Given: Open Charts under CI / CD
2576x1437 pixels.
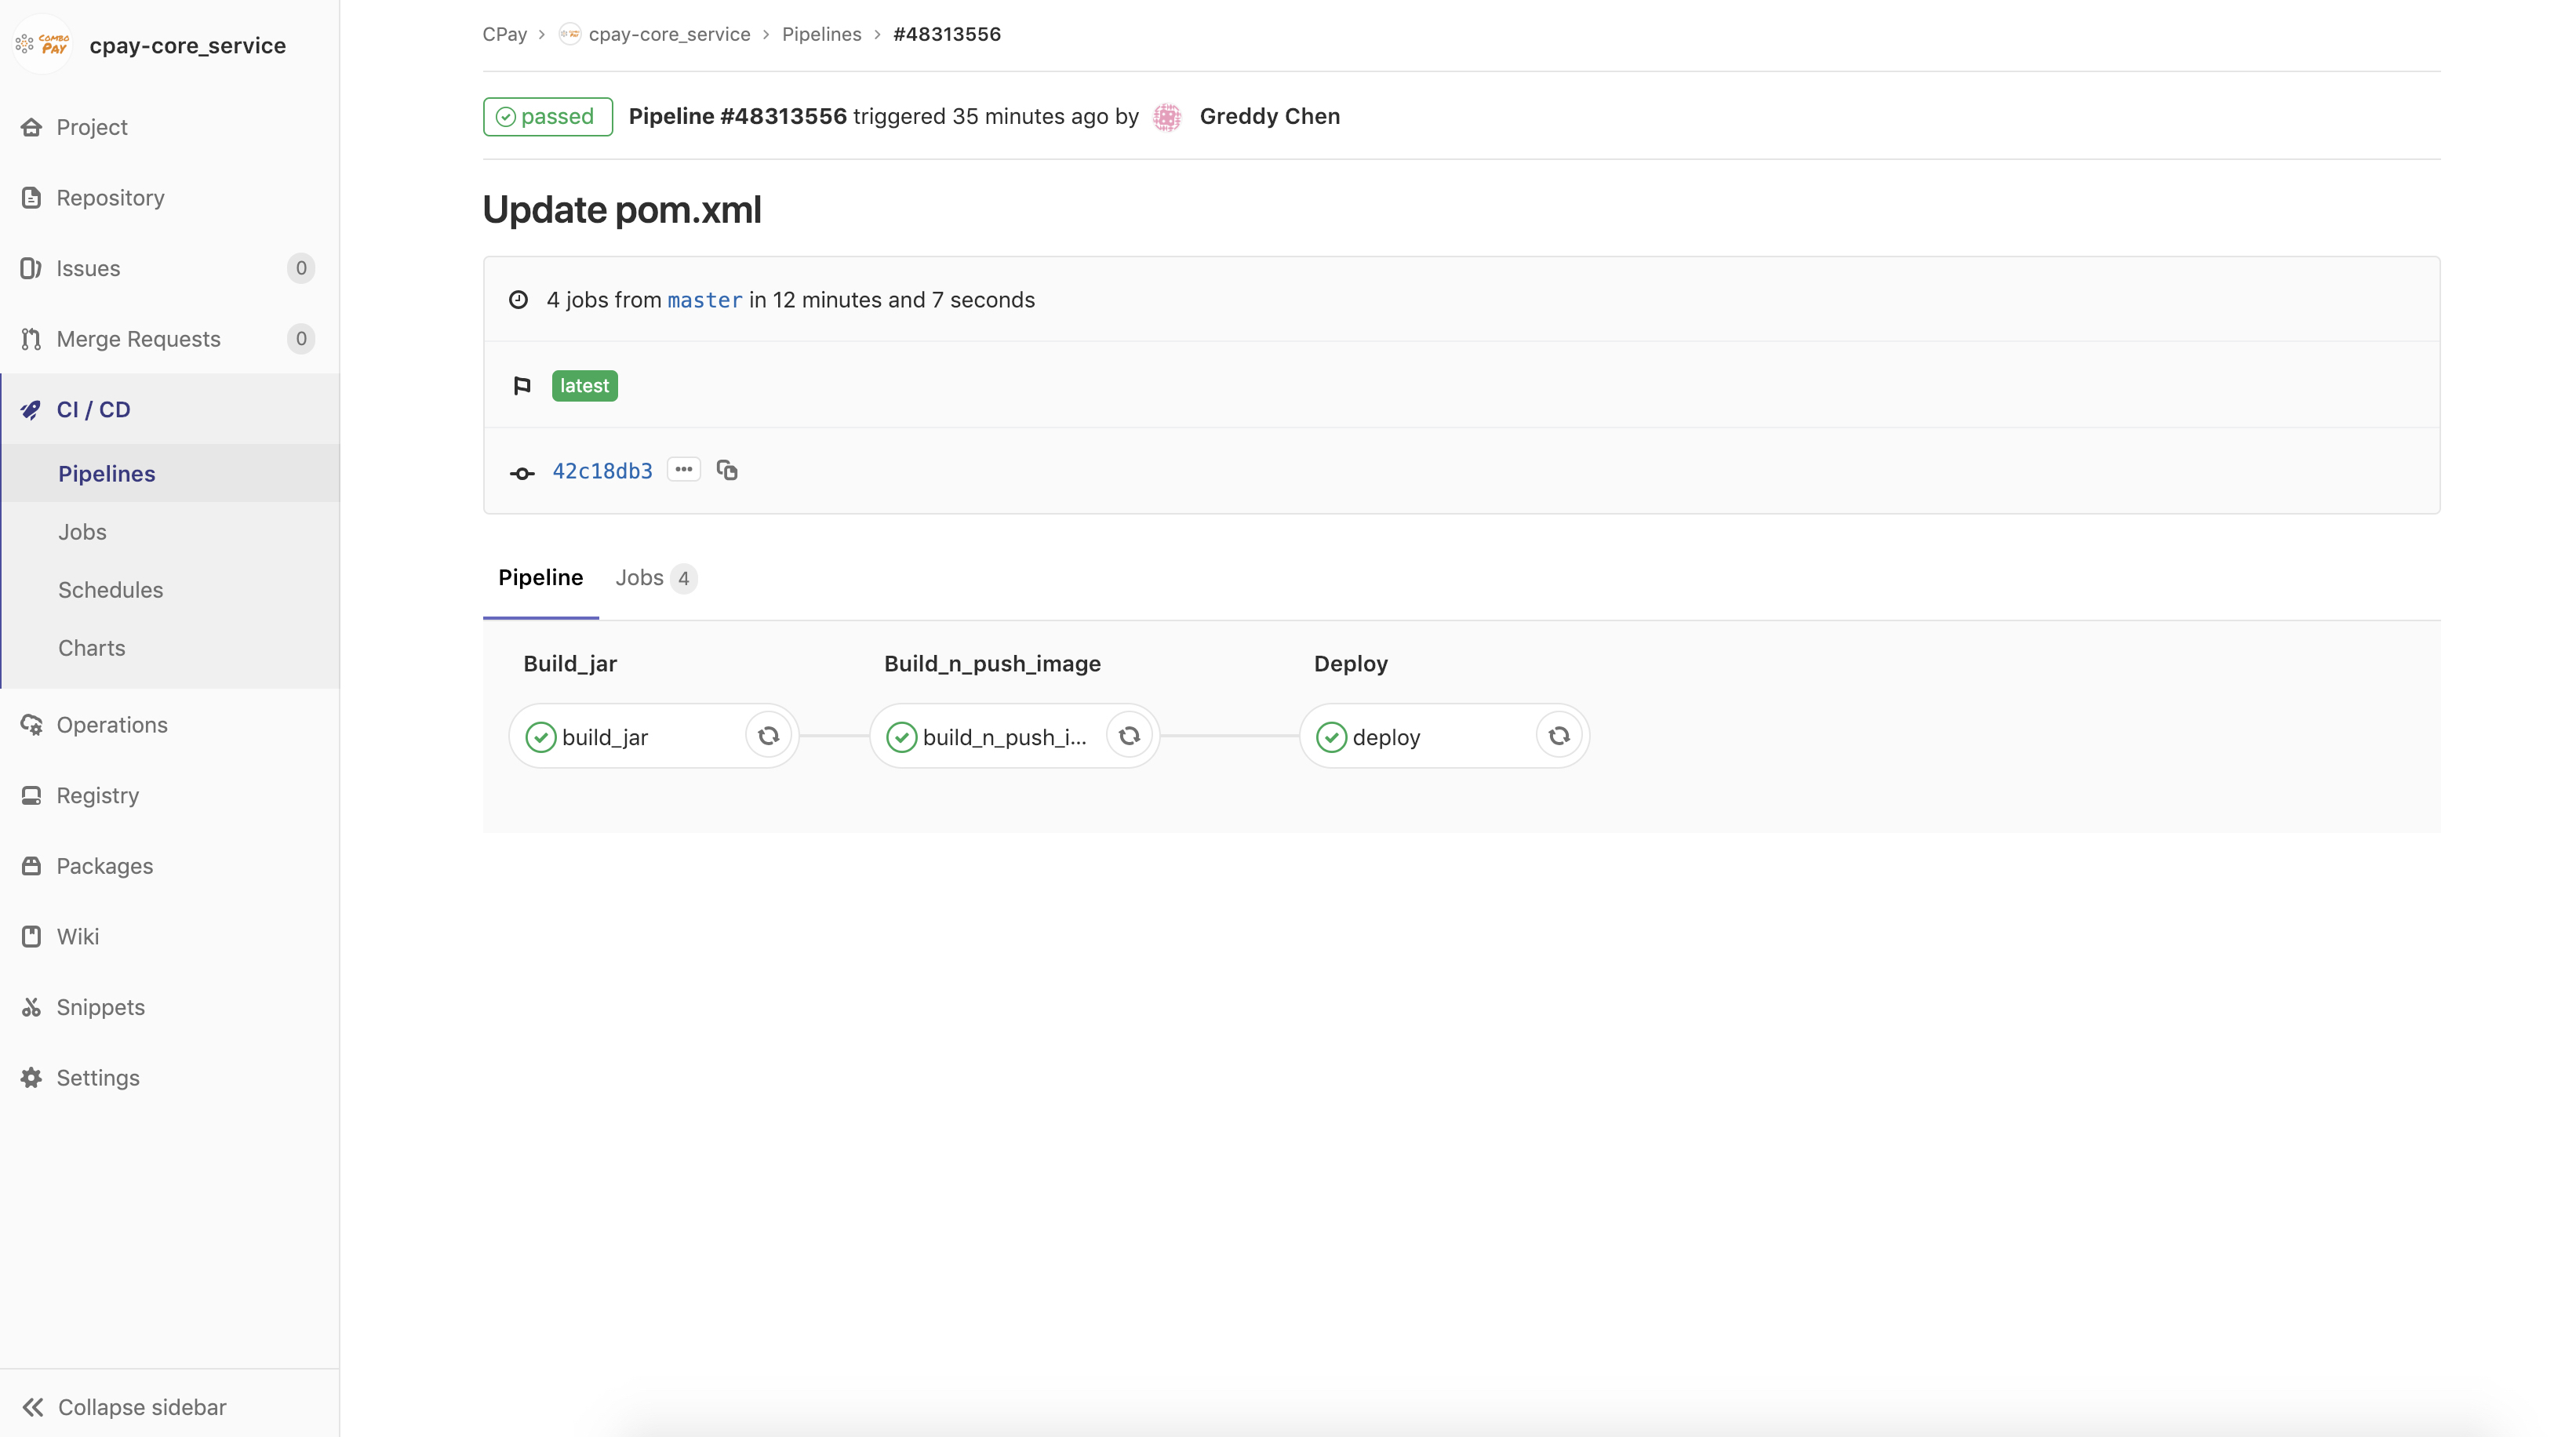Looking at the screenshot, I should click(x=91, y=648).
